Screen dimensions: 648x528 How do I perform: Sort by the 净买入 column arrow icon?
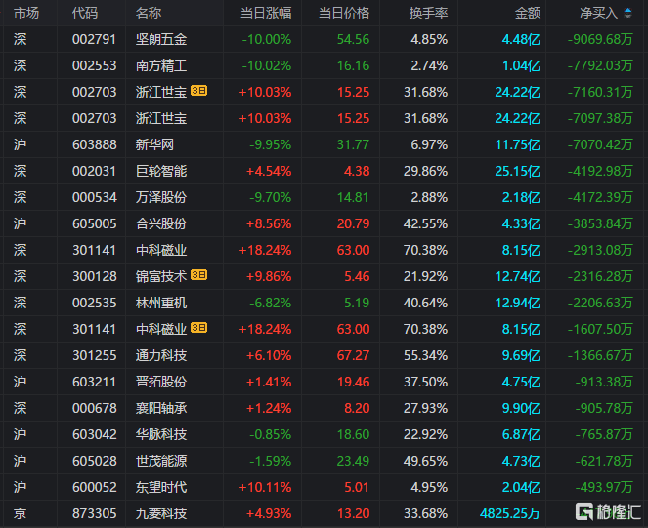627,14
